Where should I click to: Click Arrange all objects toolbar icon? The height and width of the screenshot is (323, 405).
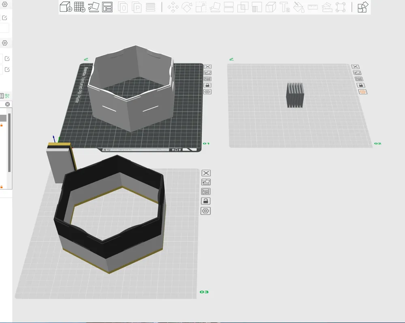[x=107, y=7]
